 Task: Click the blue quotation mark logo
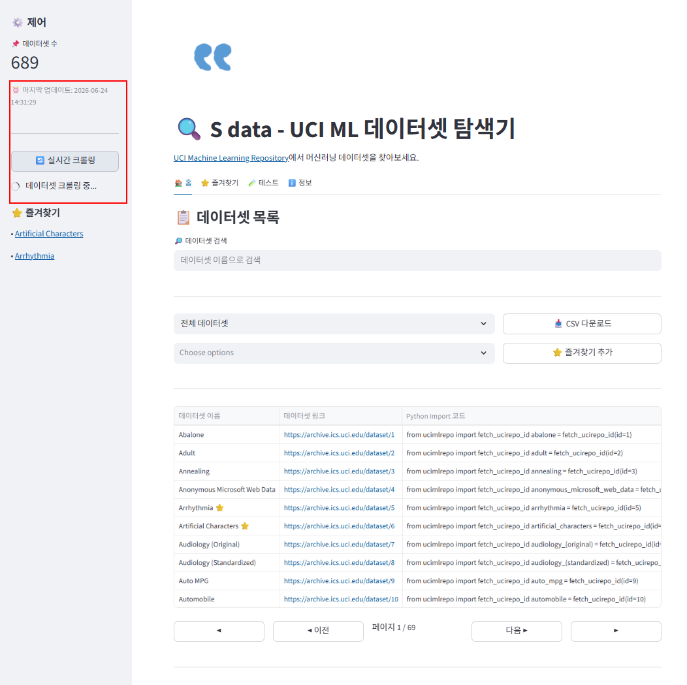[x=213, y=57]
